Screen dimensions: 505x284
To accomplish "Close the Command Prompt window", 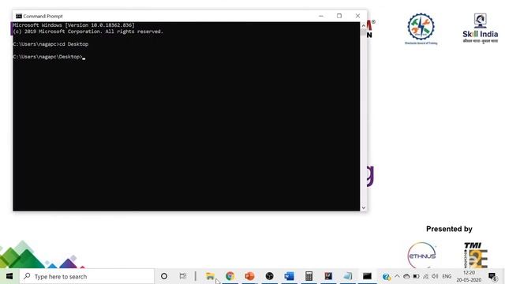I will point(357,16).
